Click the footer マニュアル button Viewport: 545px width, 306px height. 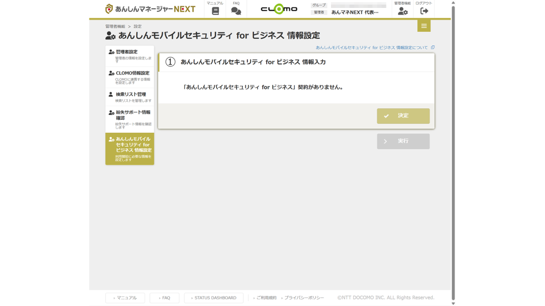[125, 297]
